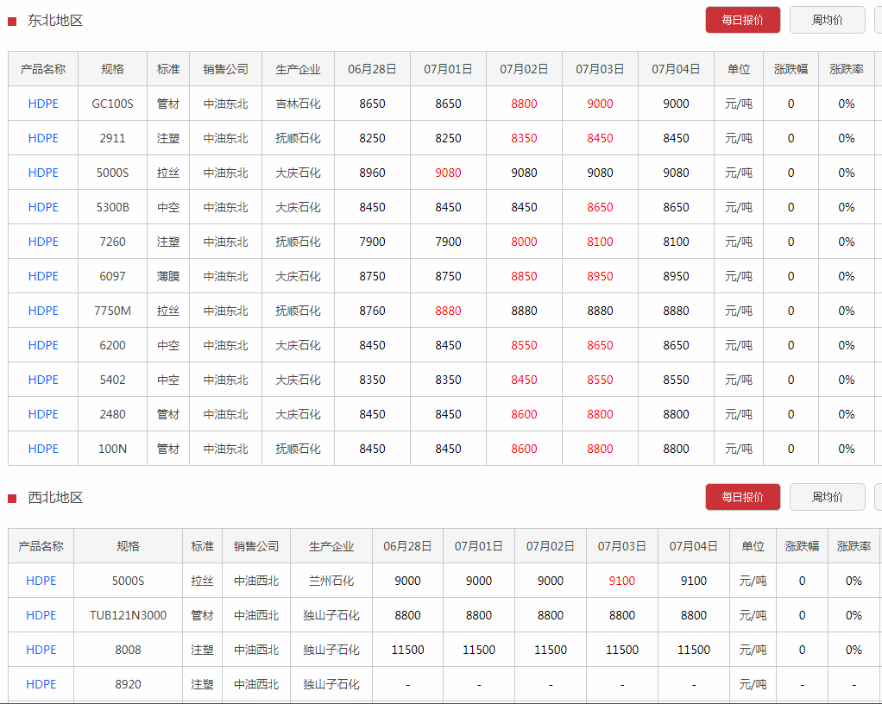This screenshot has width=882, height=704.
Task: Open HDPE link in 8008 row
Action: point(41,650)
